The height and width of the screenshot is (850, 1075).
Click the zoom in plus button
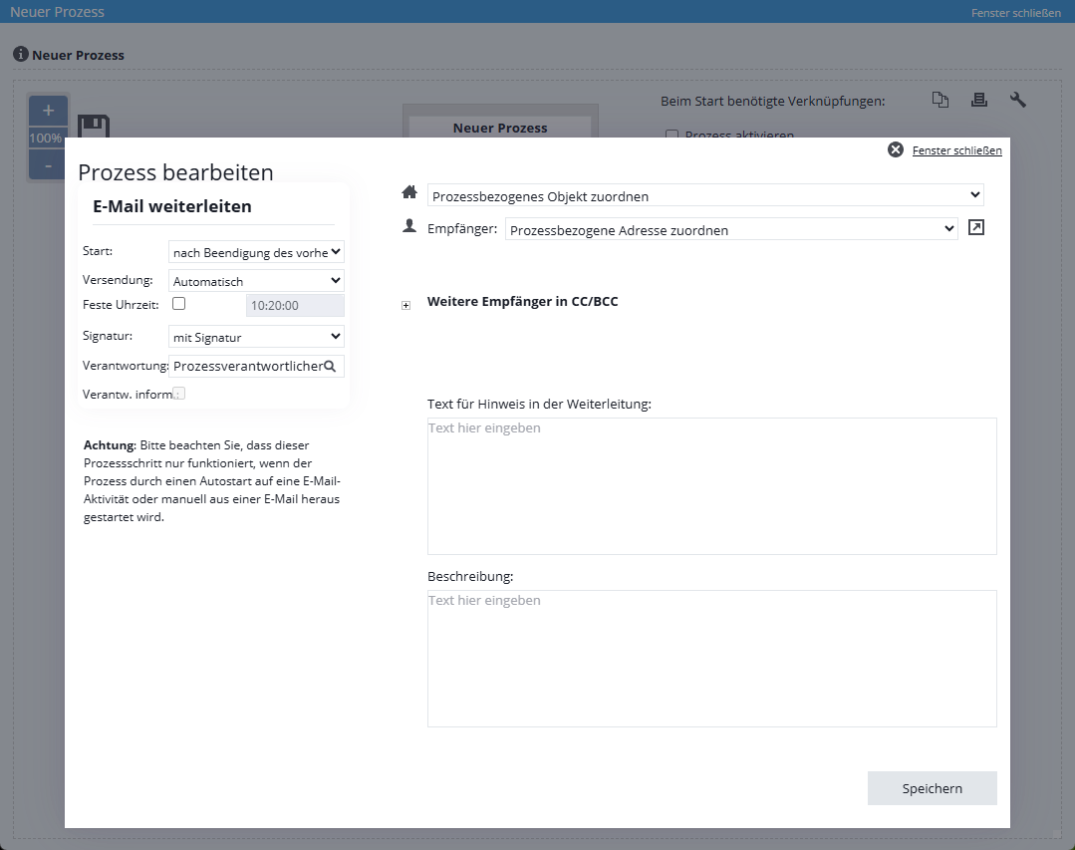pyautogui.click(x=48, y=111)
